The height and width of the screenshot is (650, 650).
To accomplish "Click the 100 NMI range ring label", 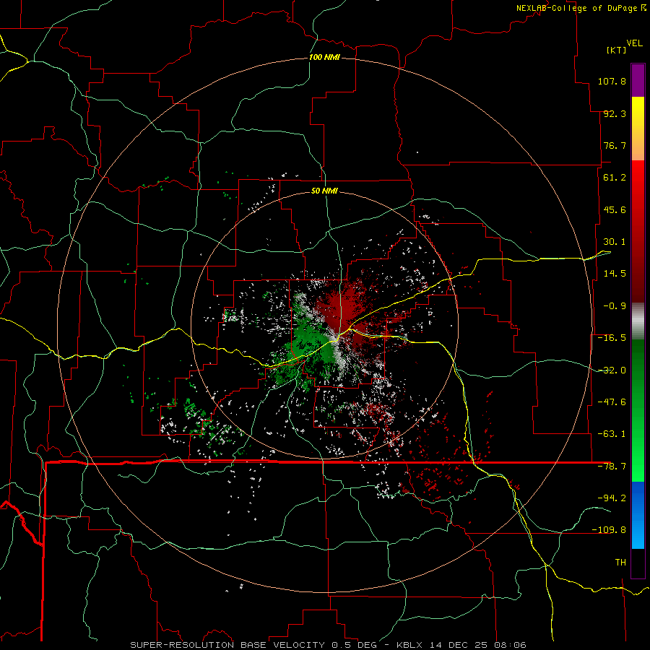I will click(x=324, y=57).
